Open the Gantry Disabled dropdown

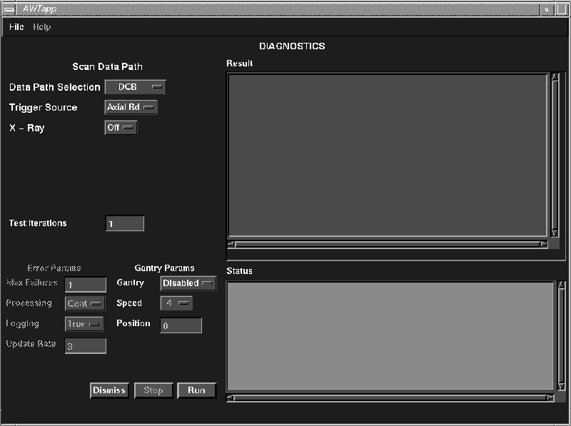[188, 283]
